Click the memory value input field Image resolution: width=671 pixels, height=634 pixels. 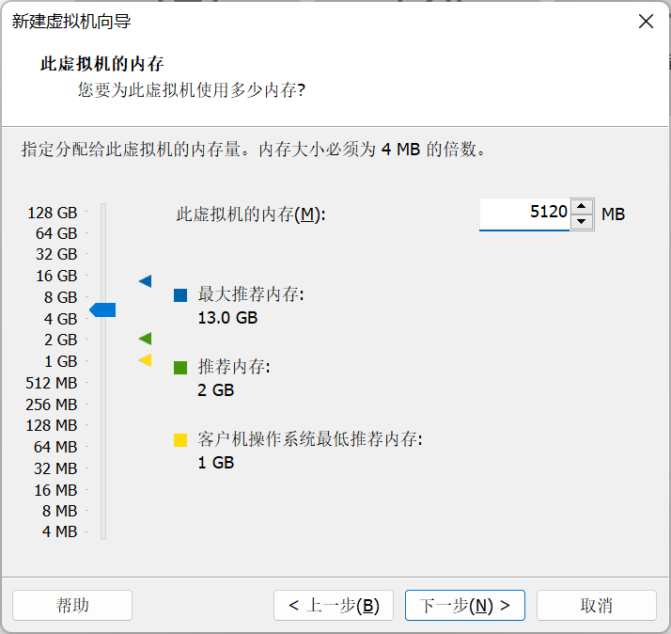[524, 214]
